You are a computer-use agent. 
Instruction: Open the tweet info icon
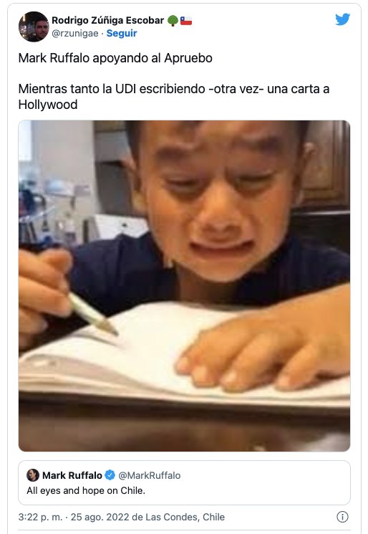click(342, 517)
